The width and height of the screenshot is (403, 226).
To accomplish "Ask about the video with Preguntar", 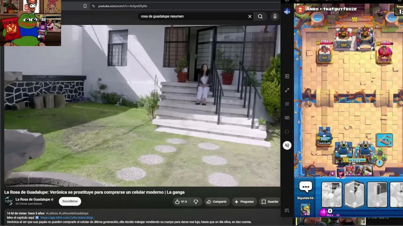I will [x=244, y=202].
